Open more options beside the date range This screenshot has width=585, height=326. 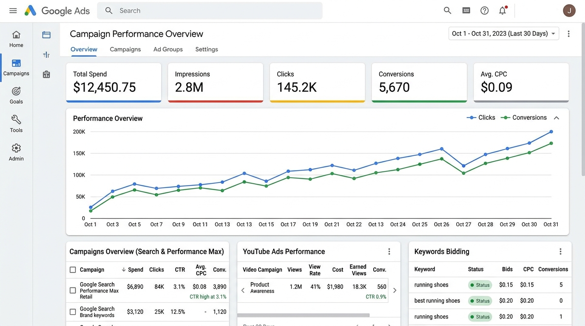[x=568, y=34]
